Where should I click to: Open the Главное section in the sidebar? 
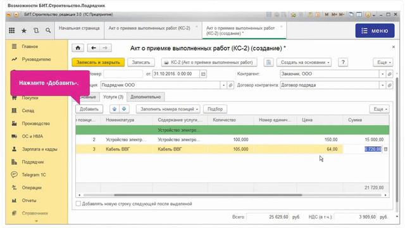coord(30,46)
